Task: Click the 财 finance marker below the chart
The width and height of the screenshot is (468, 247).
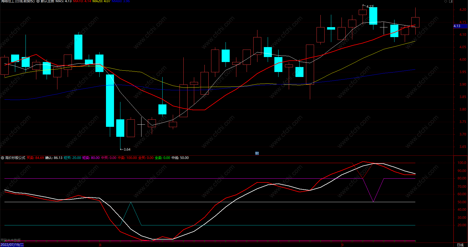Action: point(257,153)
